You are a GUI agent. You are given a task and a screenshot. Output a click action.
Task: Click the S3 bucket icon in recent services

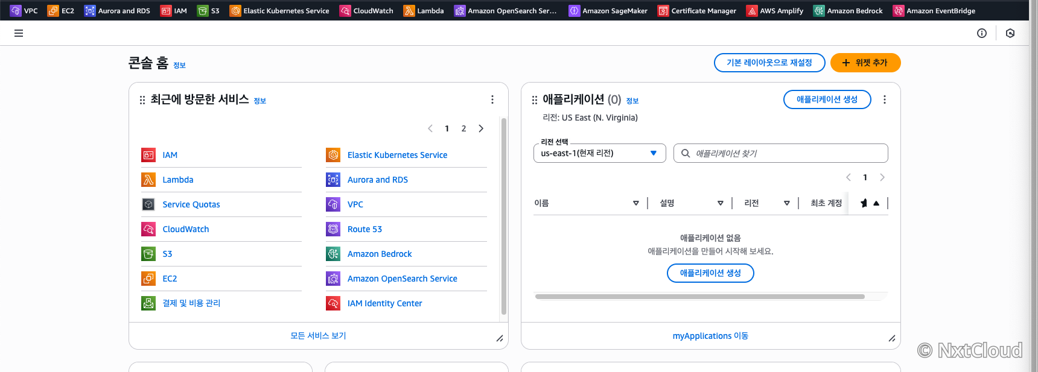pos(148,254)
